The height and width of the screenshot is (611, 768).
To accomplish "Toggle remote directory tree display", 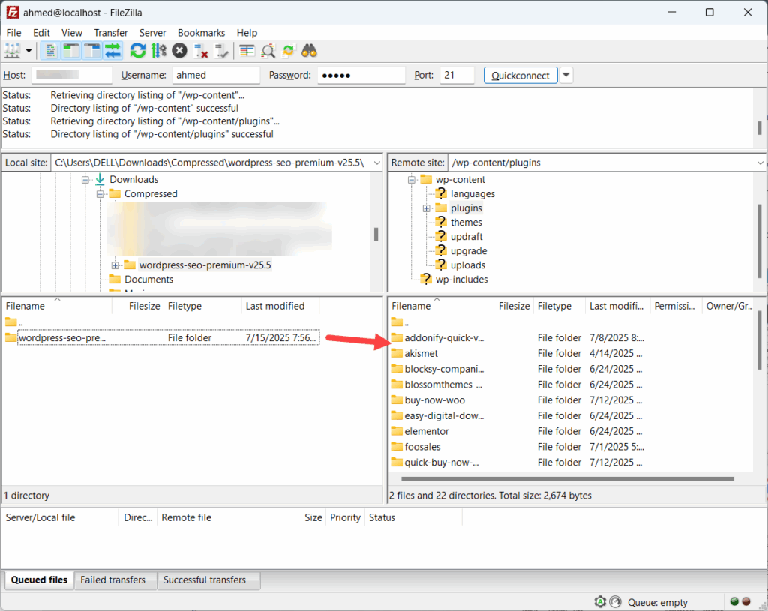I will [91, 51].
